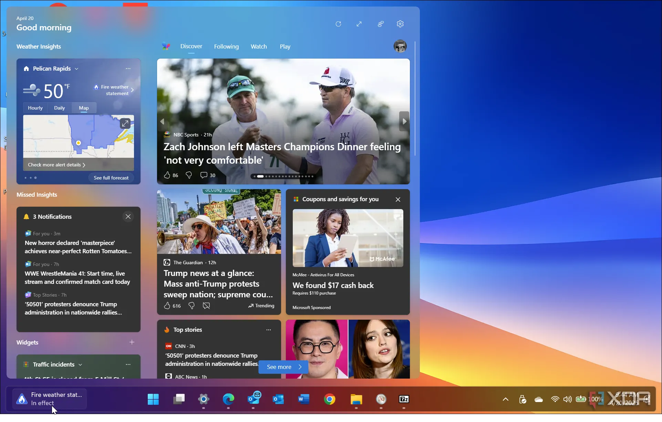Collapse the Traffic incidents widget
662x422 pixels.
(x=81, y=364)
